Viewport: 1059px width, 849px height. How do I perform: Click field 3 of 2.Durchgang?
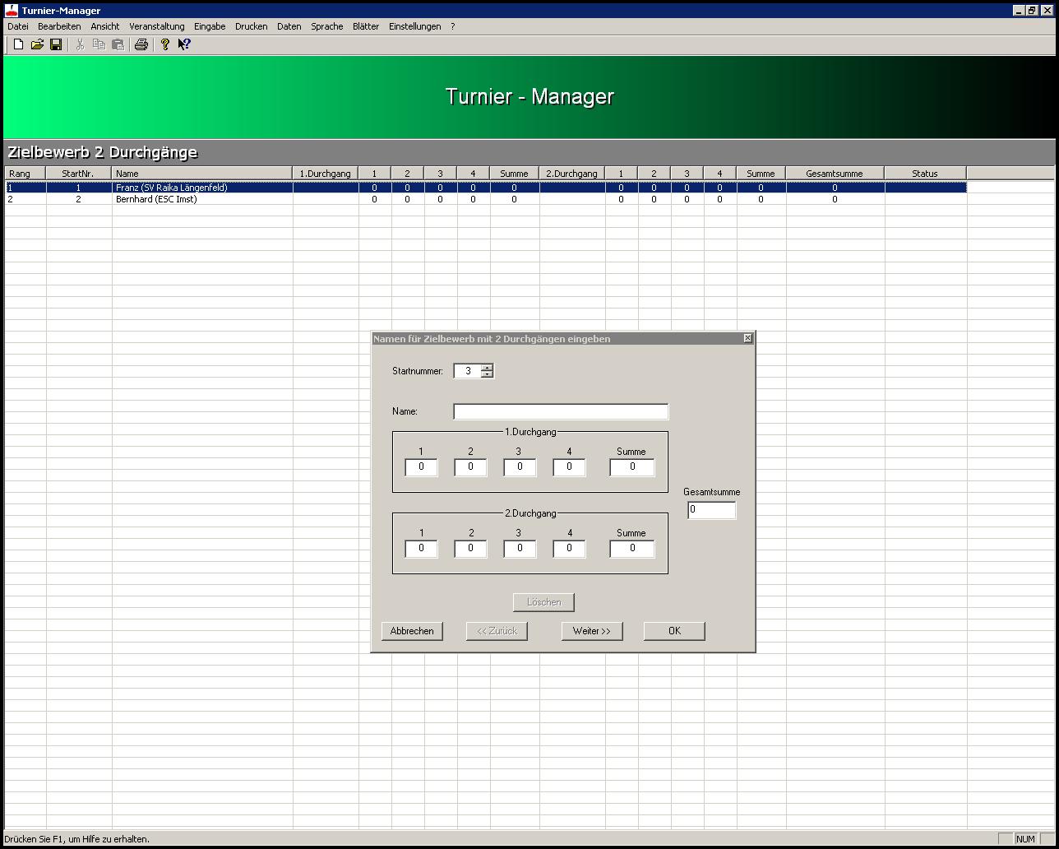coord(520,549)
